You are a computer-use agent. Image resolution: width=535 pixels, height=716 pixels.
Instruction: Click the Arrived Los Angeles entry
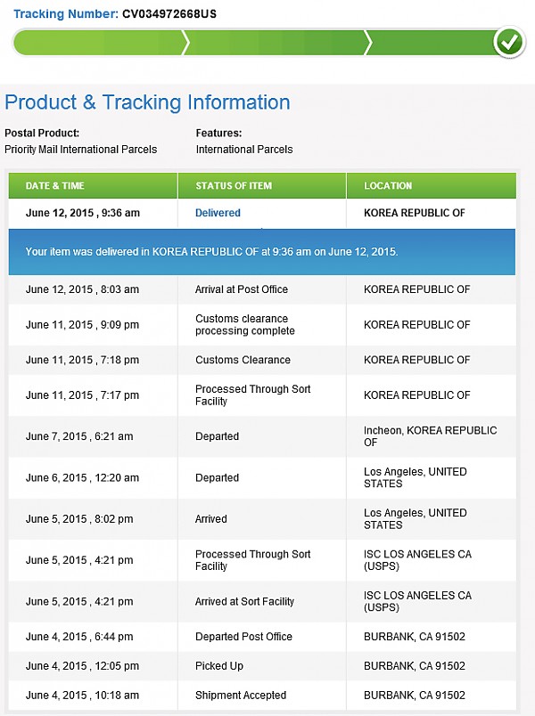tap(262, 519)
